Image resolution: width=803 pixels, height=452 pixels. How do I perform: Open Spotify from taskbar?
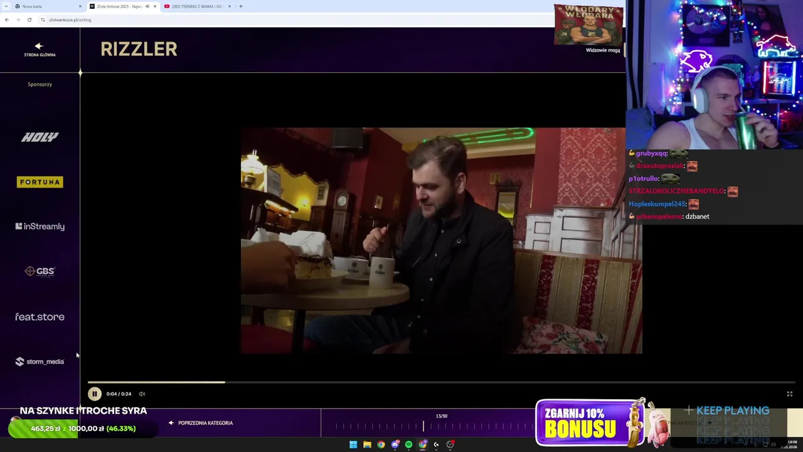pyautogui.click(x=408, y=444)
